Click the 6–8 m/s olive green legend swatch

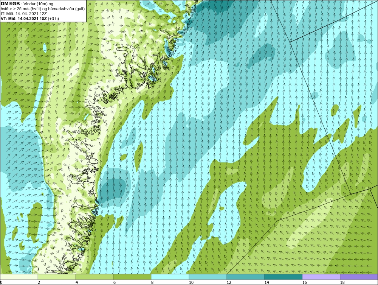pyautogui.click(x=132, y=277)
